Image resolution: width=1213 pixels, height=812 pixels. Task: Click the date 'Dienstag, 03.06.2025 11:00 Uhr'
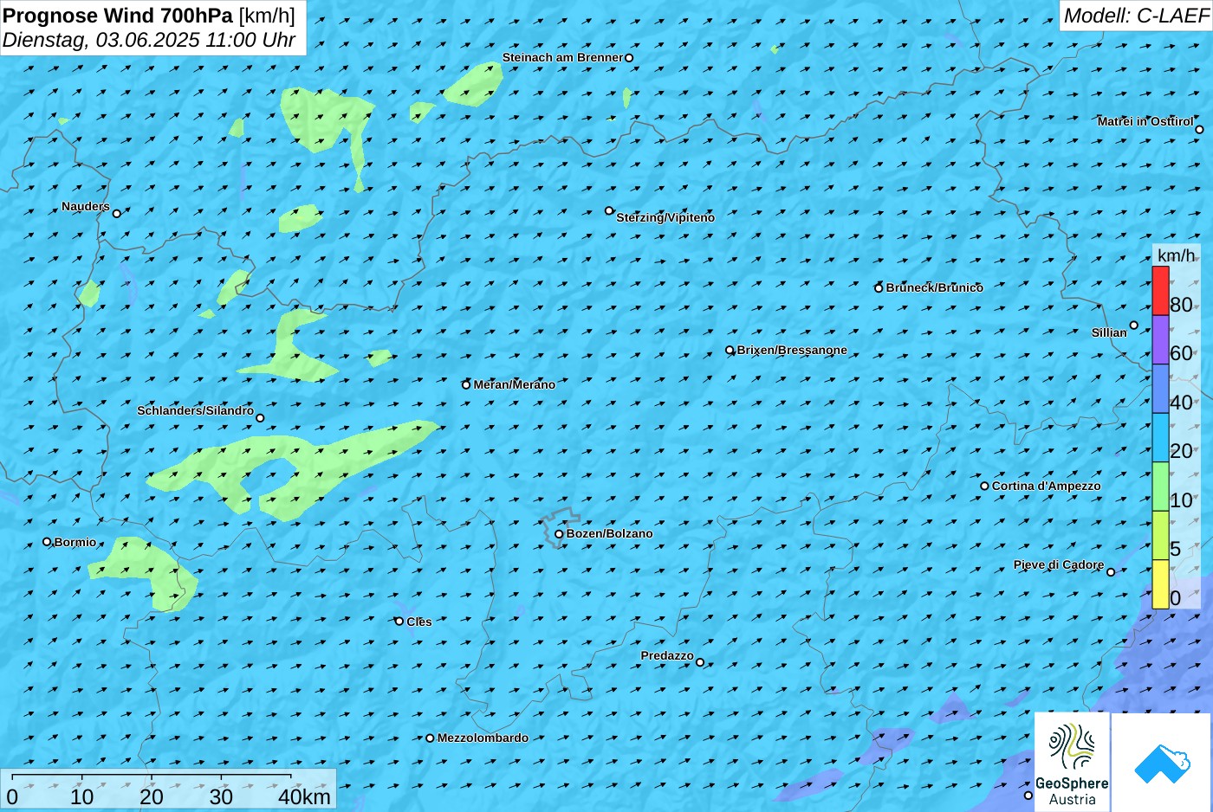click(149, 40)
